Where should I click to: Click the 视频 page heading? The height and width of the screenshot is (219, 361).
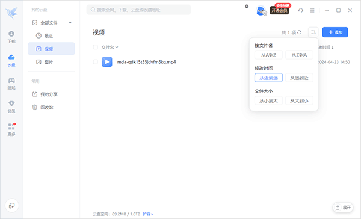[99, 32]
